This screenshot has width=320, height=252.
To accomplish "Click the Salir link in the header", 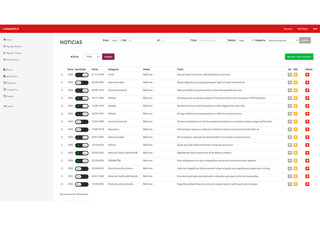I will [x=315, y=29].
